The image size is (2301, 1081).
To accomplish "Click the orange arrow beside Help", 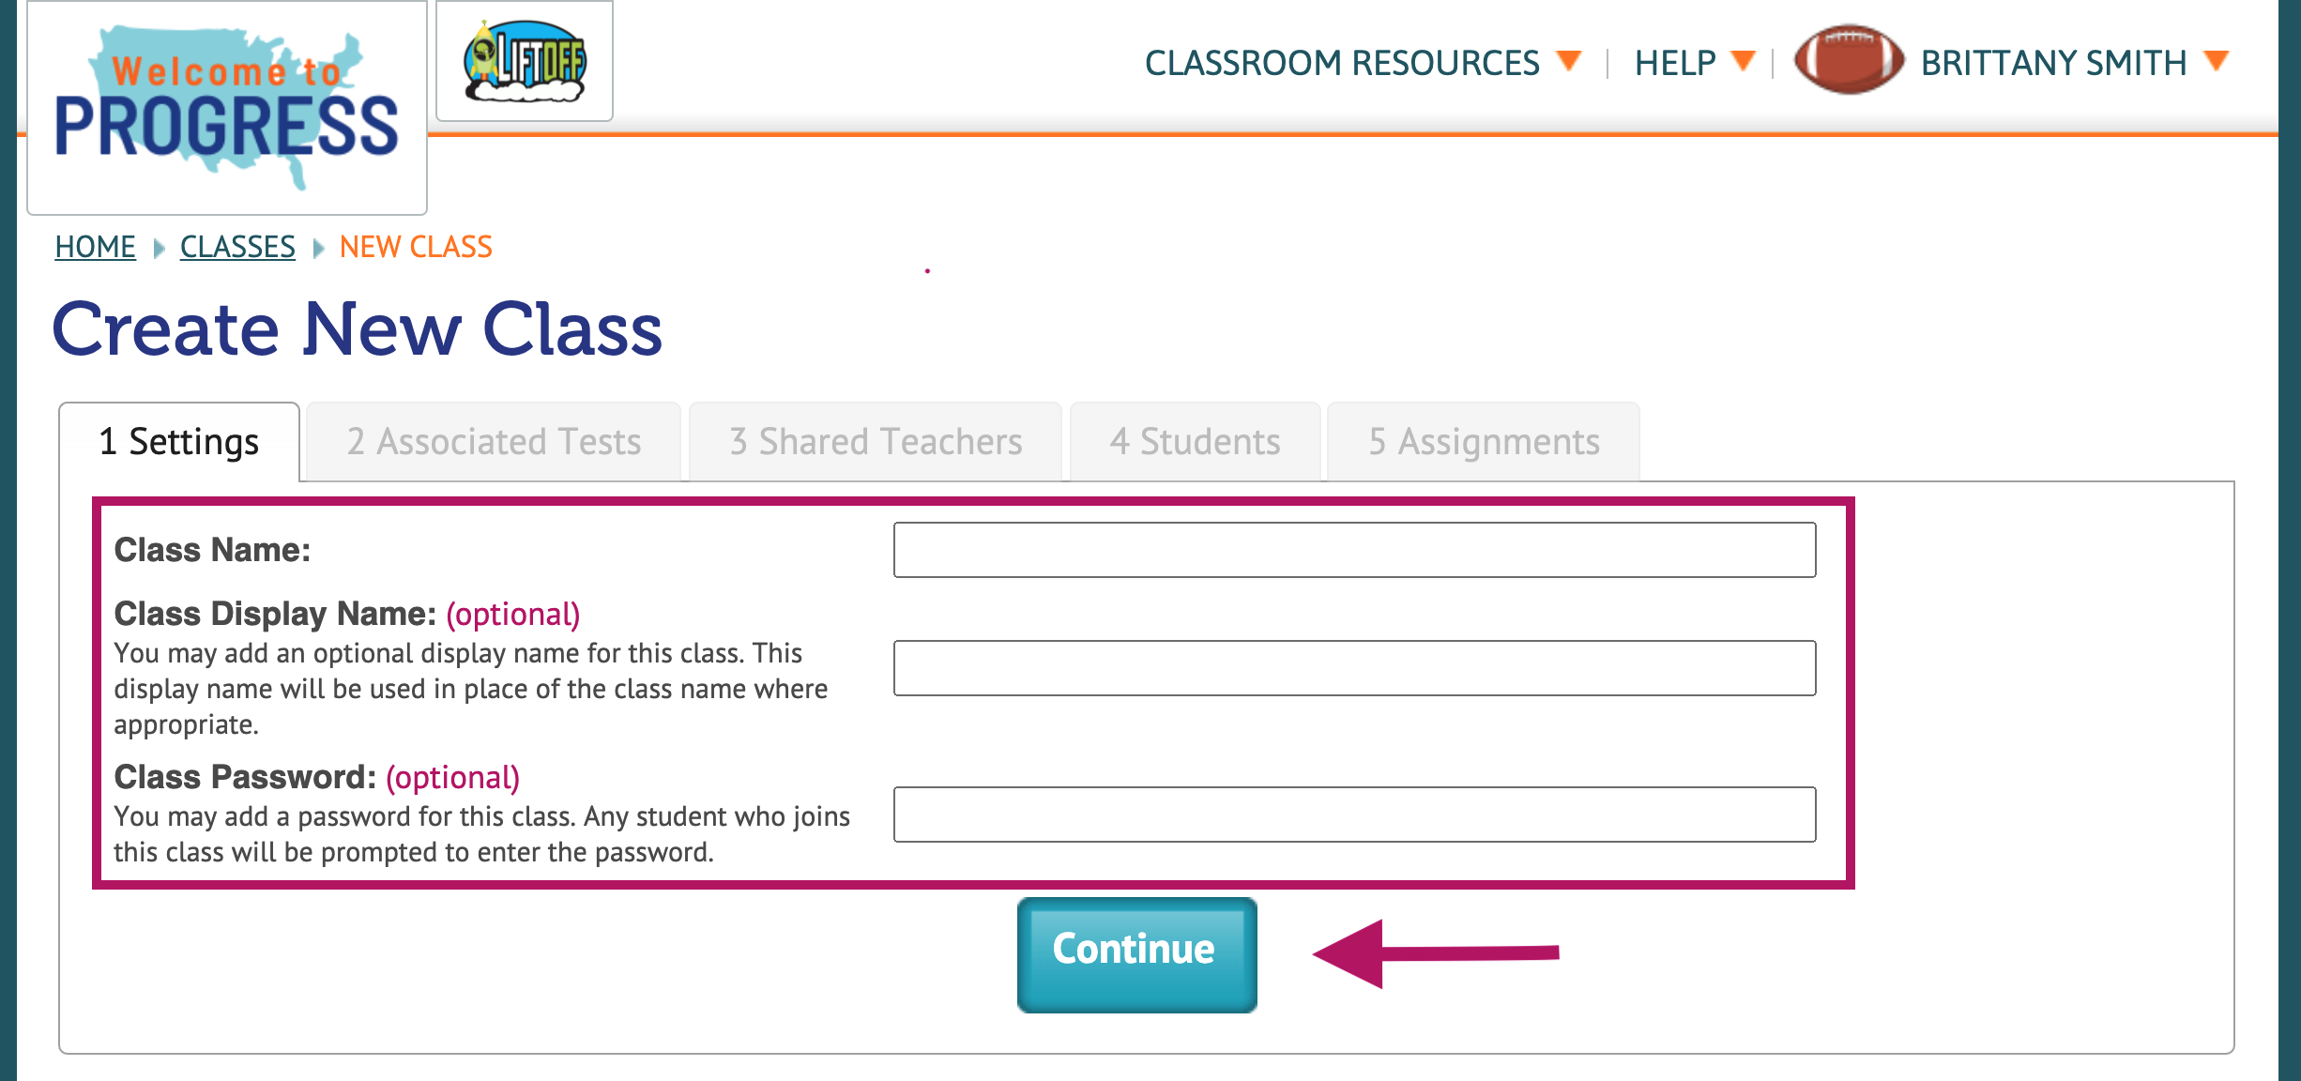I will [1743, 61].
